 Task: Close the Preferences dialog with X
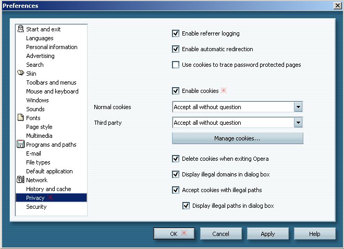coord(337,6)
